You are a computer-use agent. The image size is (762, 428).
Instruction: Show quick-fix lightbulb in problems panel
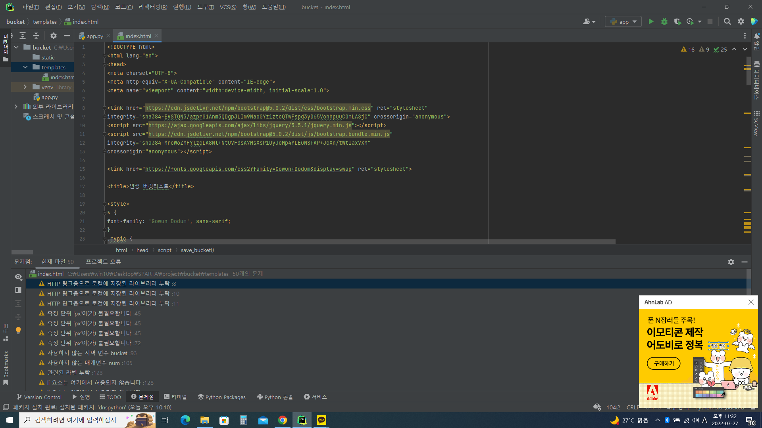[x=18, y=330]
